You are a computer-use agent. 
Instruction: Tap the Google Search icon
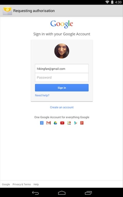(x=42, y=123)
